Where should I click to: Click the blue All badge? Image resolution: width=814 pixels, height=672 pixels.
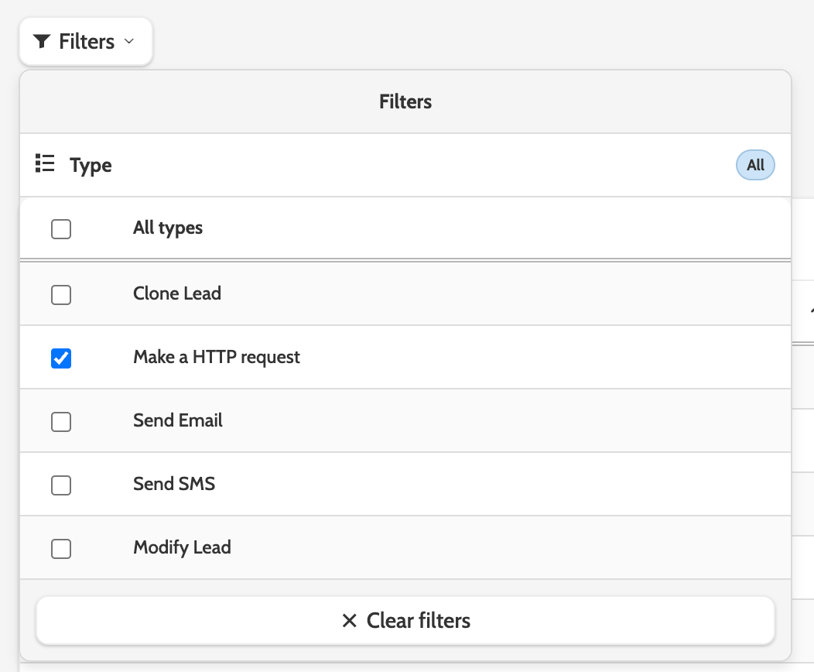tap(755, 165)
